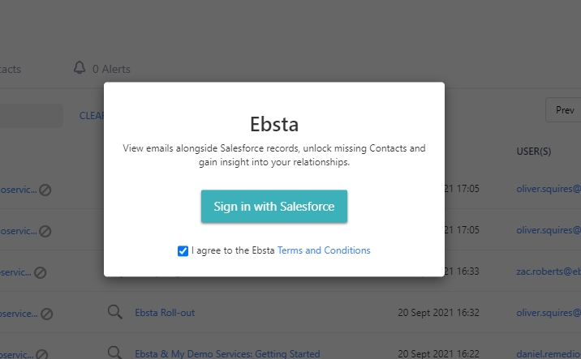Screen dimensions: 581x359
Task: Click the Prev pagination button
Action: click(x=564, y=110)
